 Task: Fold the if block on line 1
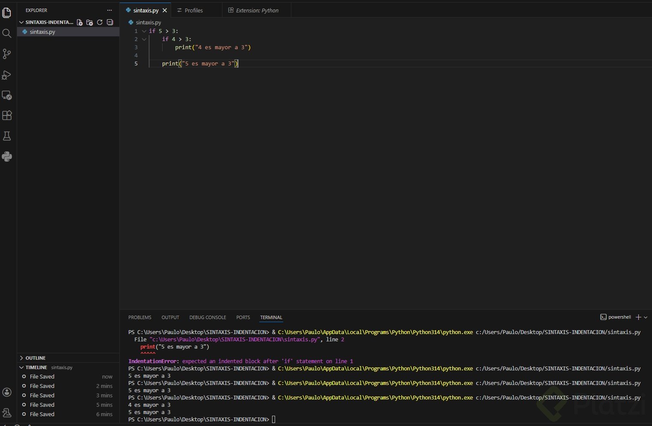click(x=144, y=31)
